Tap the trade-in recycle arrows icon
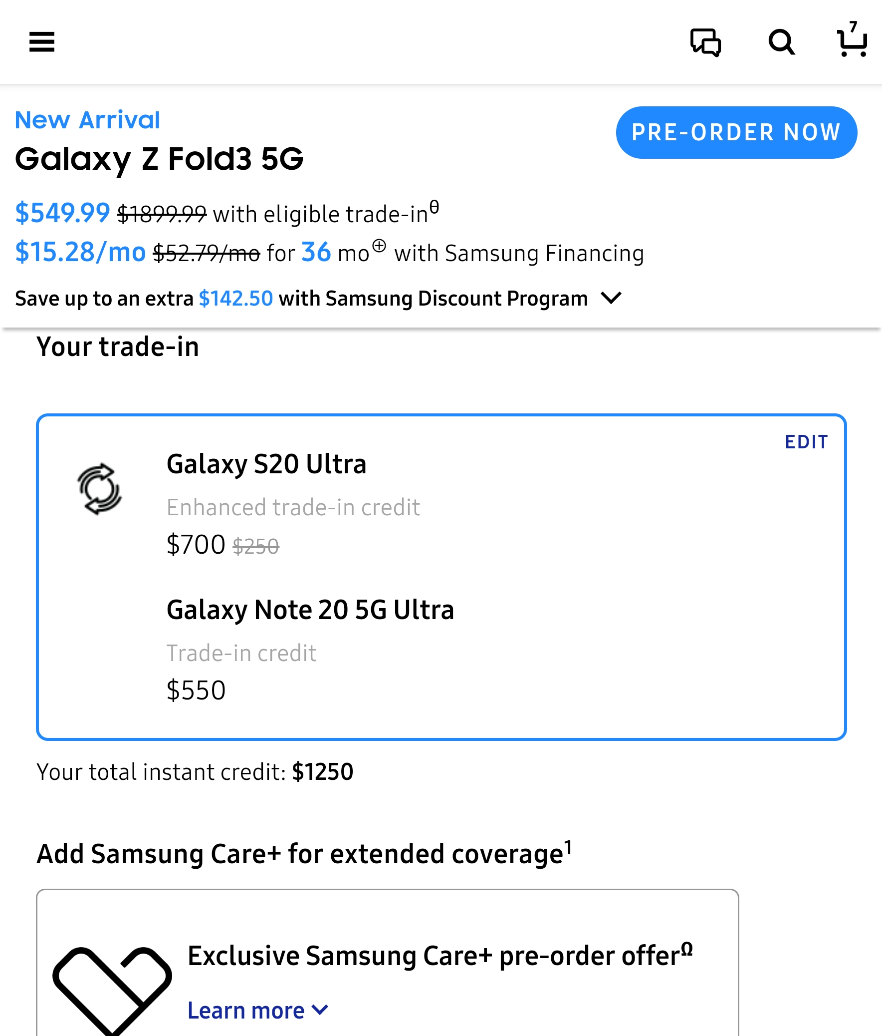This screenshot has width=882, height=1036. click(99, 488)
